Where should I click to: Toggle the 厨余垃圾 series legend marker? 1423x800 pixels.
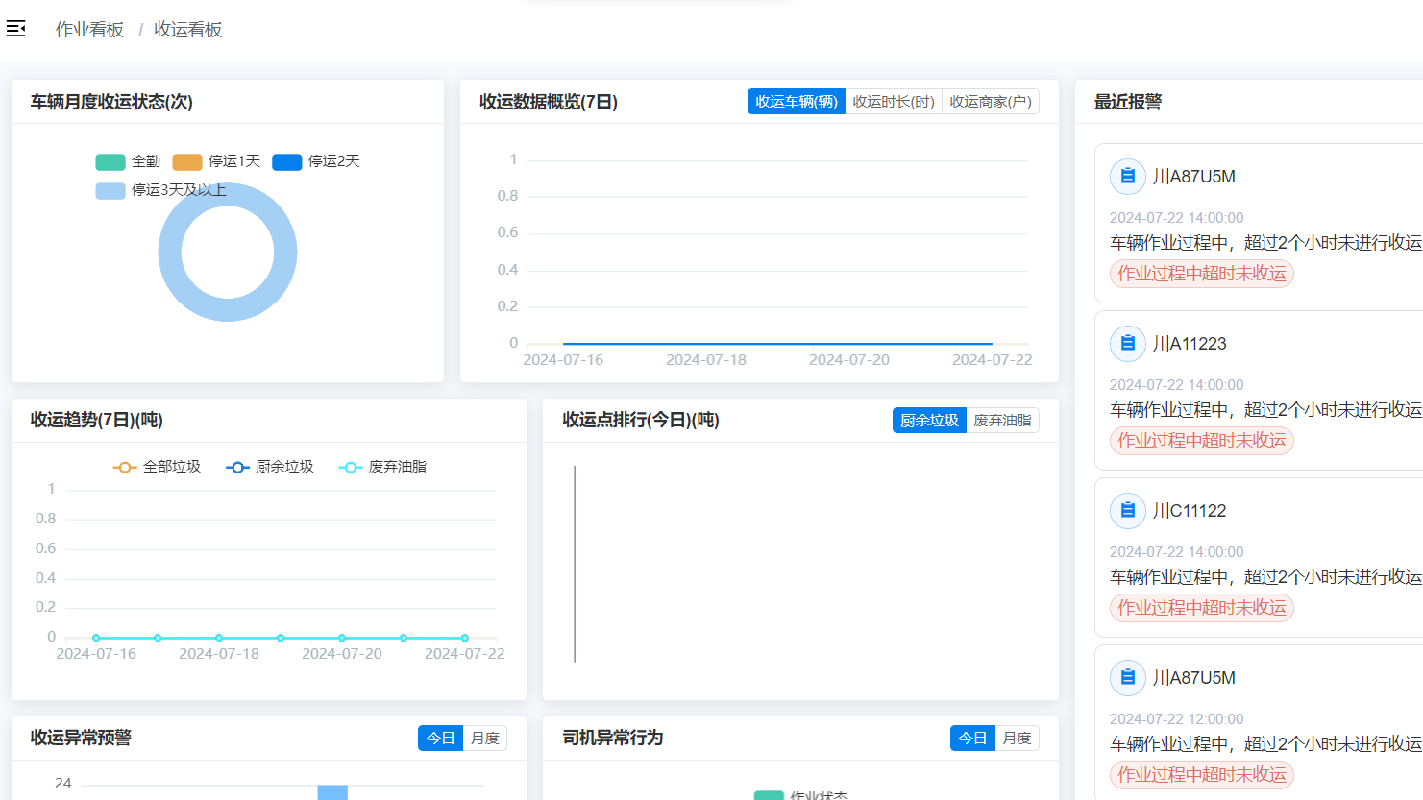point(237,467)
